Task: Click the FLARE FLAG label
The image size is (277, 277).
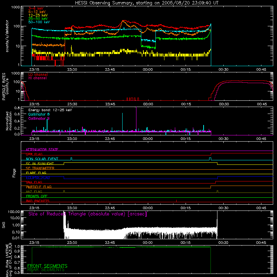Action: (x=36, y=173)
